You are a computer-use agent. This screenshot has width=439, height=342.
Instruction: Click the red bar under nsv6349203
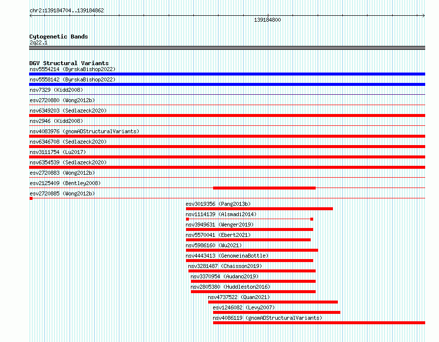(227, 115)
